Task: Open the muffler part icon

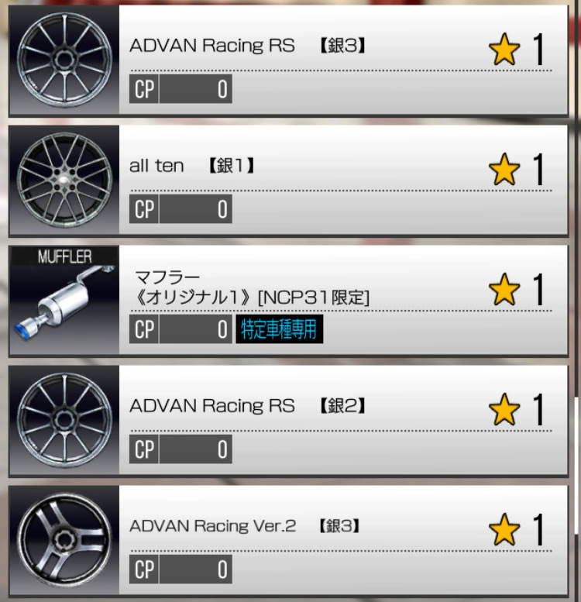Action: point(64,300)
